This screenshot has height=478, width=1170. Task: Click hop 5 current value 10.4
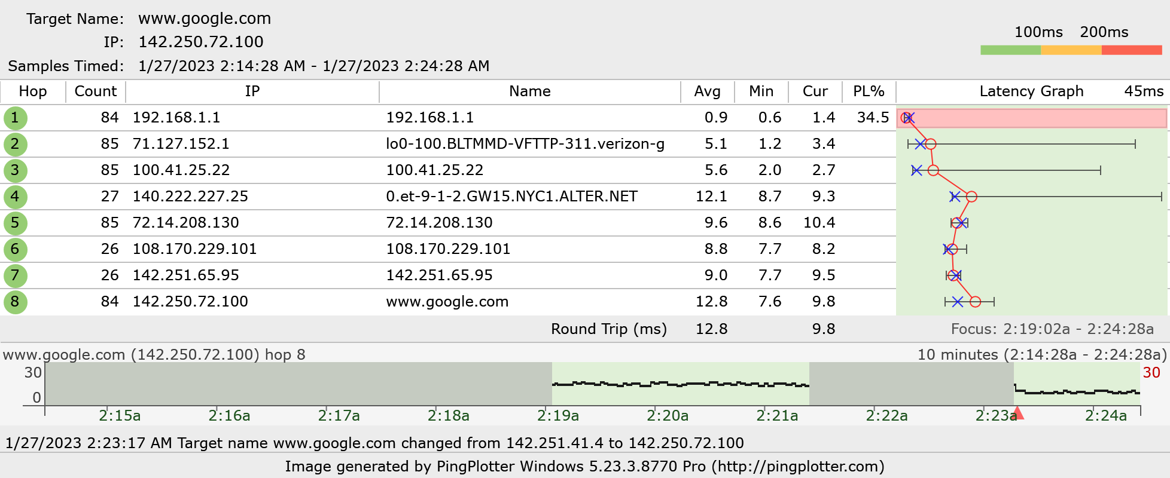click(x=819, y=223)
